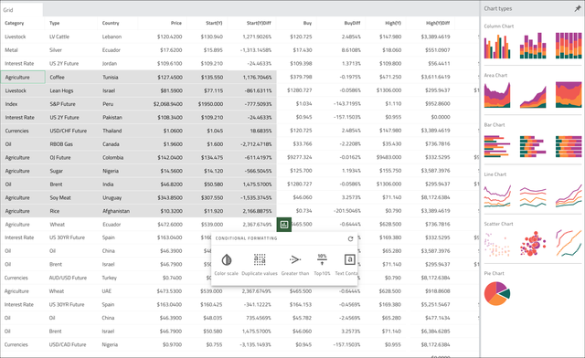Select the $9483.000 High(Y) cell
Screen dimensions: 585x358
point(388,157)
